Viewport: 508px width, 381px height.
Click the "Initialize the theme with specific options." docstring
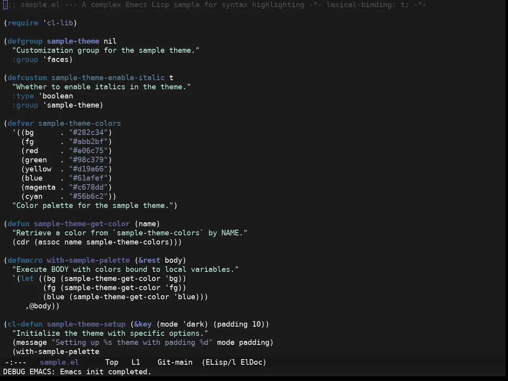(x=110, y=333)
